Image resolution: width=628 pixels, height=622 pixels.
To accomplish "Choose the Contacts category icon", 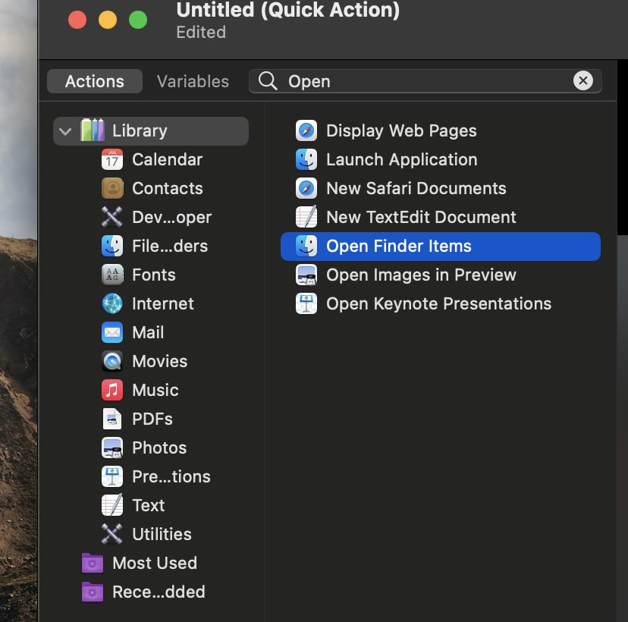I will point(112,188).
